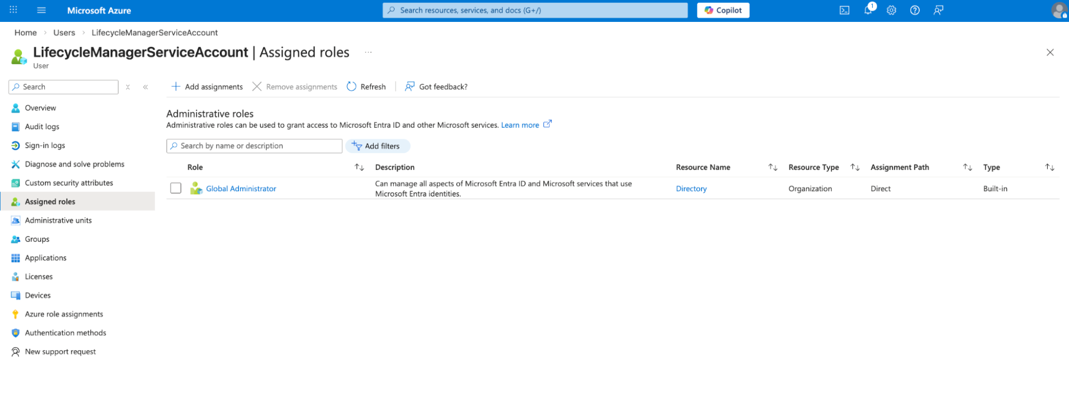Add filters to the roles list
Viewport: 1069px width, 408px height.
(377, 146)
